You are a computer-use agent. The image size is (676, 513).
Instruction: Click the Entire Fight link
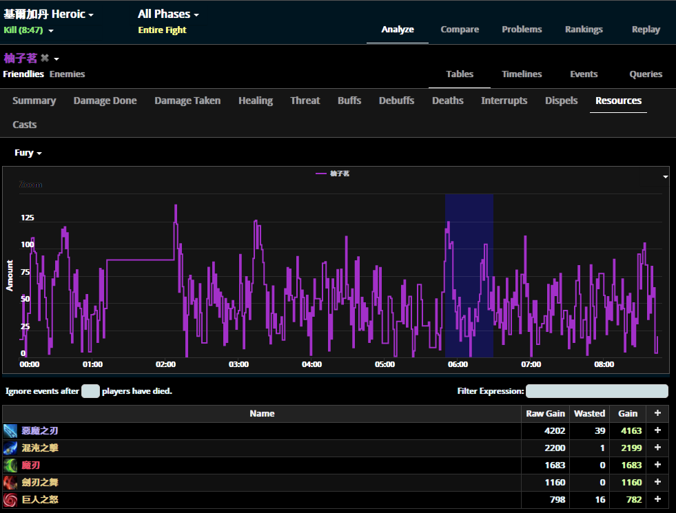[x=162, y=30]
